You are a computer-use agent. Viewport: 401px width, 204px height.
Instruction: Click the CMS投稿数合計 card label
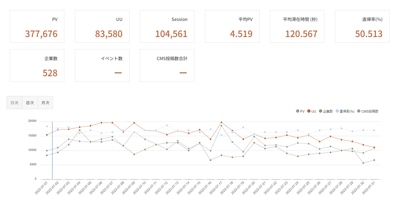click(x=172, y=58)
